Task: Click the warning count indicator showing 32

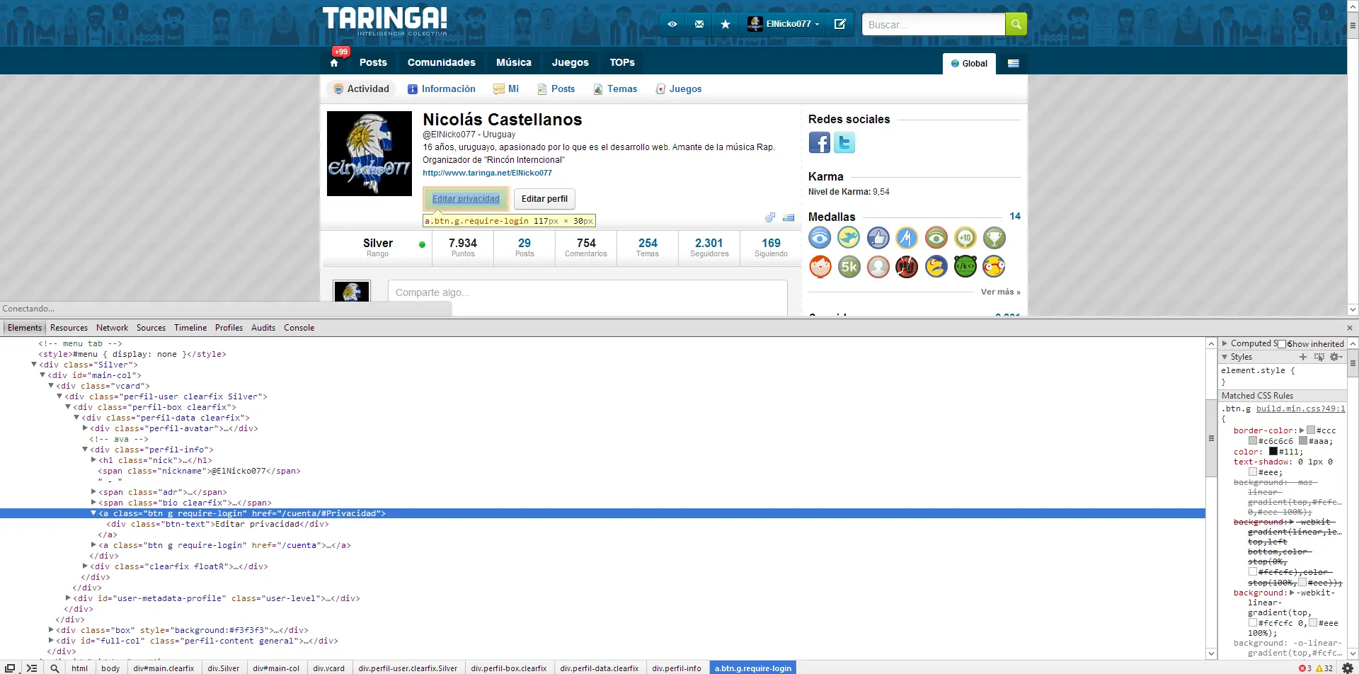Action: 1324,668
